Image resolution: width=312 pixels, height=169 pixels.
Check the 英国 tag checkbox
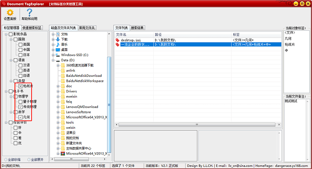[x=20, y=45]
